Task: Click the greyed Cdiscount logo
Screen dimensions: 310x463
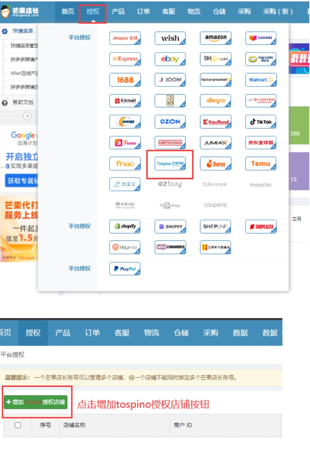Action: [215, 184]
